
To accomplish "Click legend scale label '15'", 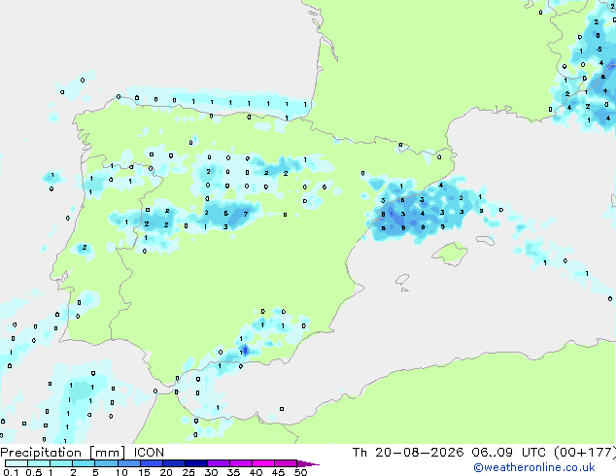I will coord(144,472).
